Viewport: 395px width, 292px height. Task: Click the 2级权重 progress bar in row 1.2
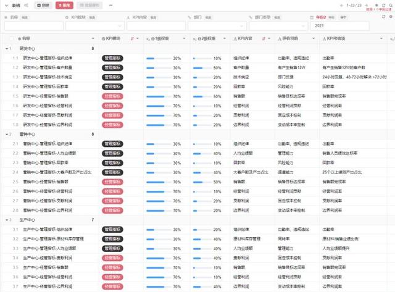(202, 68)
